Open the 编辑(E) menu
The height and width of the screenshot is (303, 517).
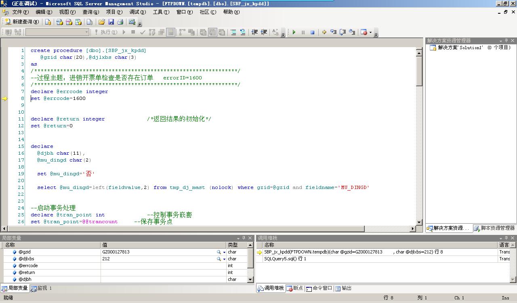(x=43, y=12)
